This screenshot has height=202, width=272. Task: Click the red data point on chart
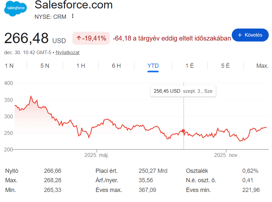(183, 131)
